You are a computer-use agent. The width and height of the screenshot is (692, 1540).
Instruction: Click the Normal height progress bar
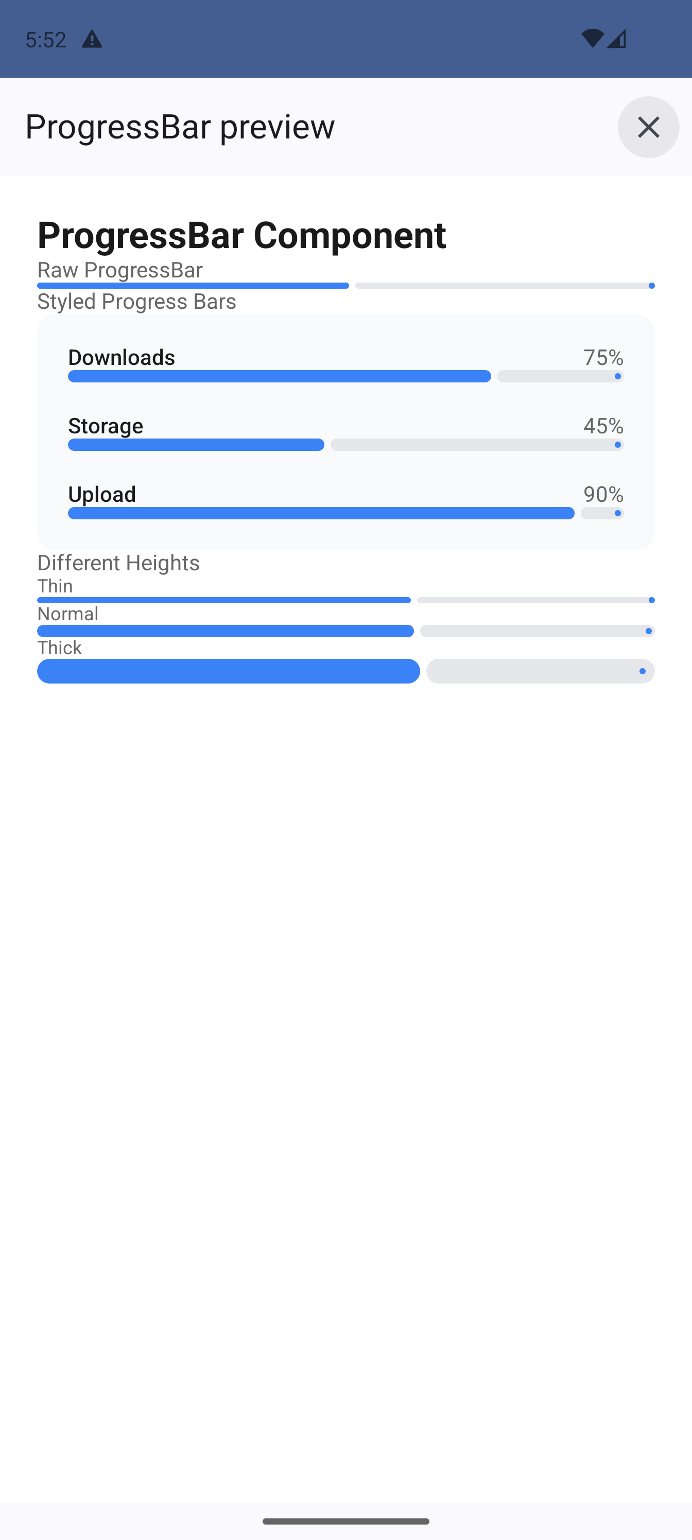345,632
